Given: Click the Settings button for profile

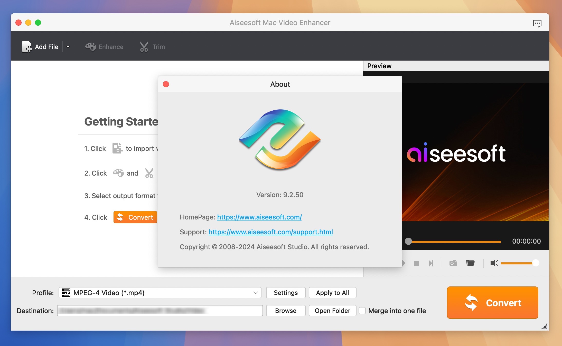Looking at the screenshot, I should pyautogui.click(x=286, y=292).
